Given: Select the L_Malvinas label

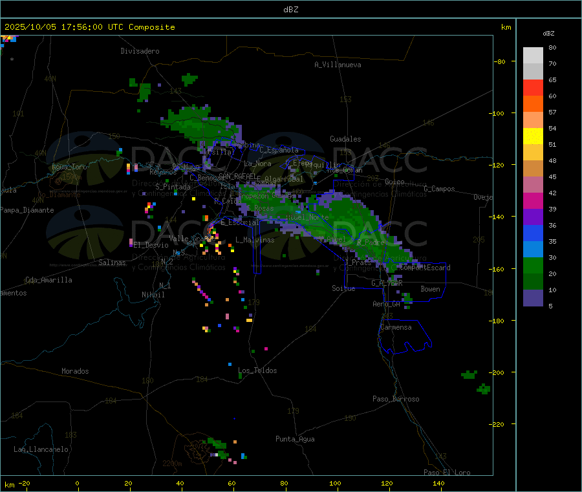Looking at the screenshot, I should click(x=255, y=240).
